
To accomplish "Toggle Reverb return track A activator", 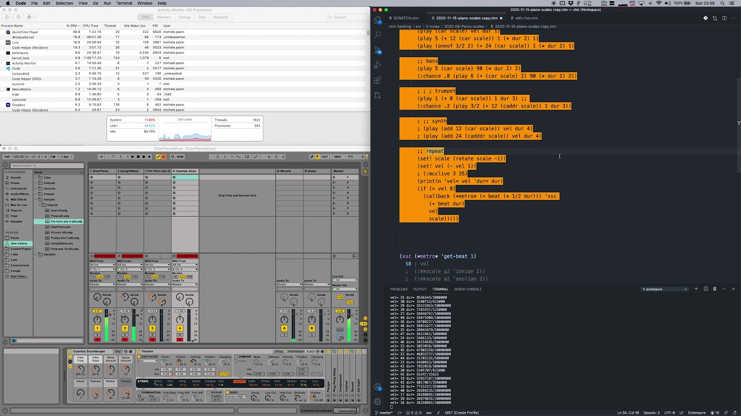I will (x=284, y=328).
